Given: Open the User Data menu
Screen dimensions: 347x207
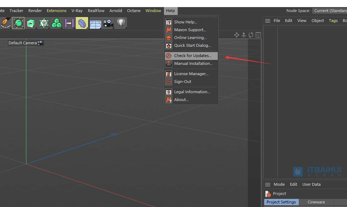Looking at the screenshot, I should pos(311,184).
